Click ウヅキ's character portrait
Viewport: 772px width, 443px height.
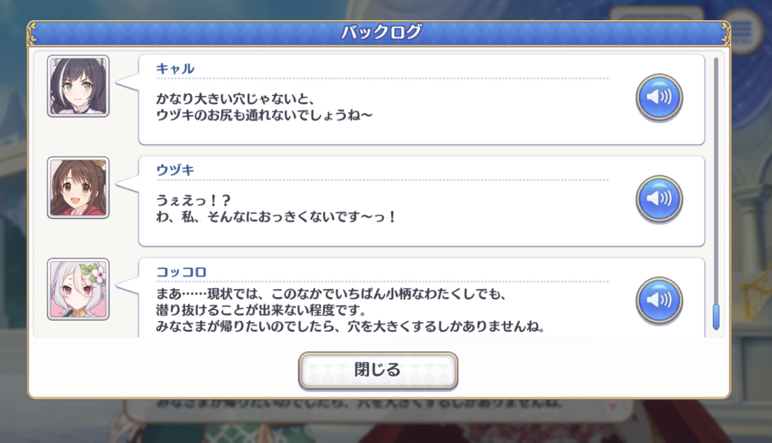(78, 187)
